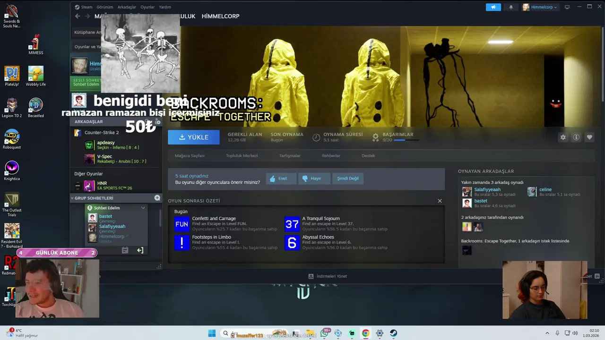
Task: Open A Tranquil Sojourn achievement
Action: click(x=336, y=223)
